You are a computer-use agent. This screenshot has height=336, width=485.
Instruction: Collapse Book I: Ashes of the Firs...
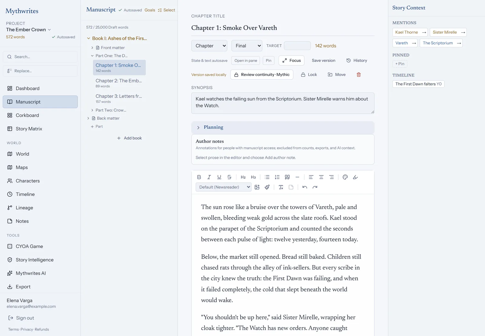[x=89, y=38]
